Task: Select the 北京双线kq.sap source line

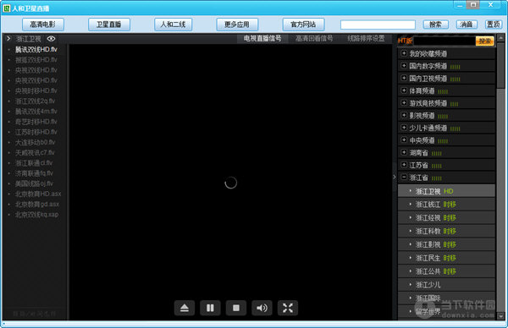Action: coord(36,215)
